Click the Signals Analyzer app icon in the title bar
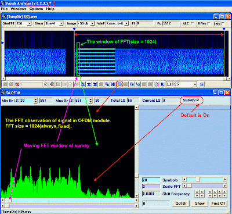This screenshot has height=214, width=232. (x=2, y=3)
